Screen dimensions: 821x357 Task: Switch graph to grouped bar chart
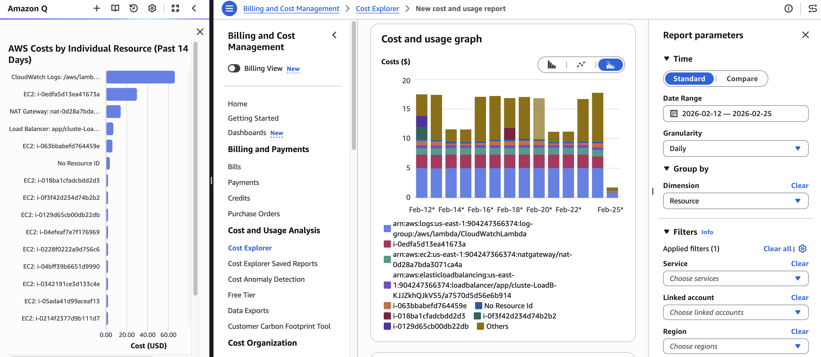pos(552,65)
